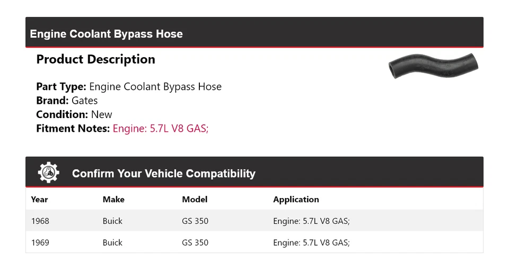Viewport: 509px width, 270px height.
Task: Click the Product Description heading
Action: pyautogui.click(x=95, y=59)
